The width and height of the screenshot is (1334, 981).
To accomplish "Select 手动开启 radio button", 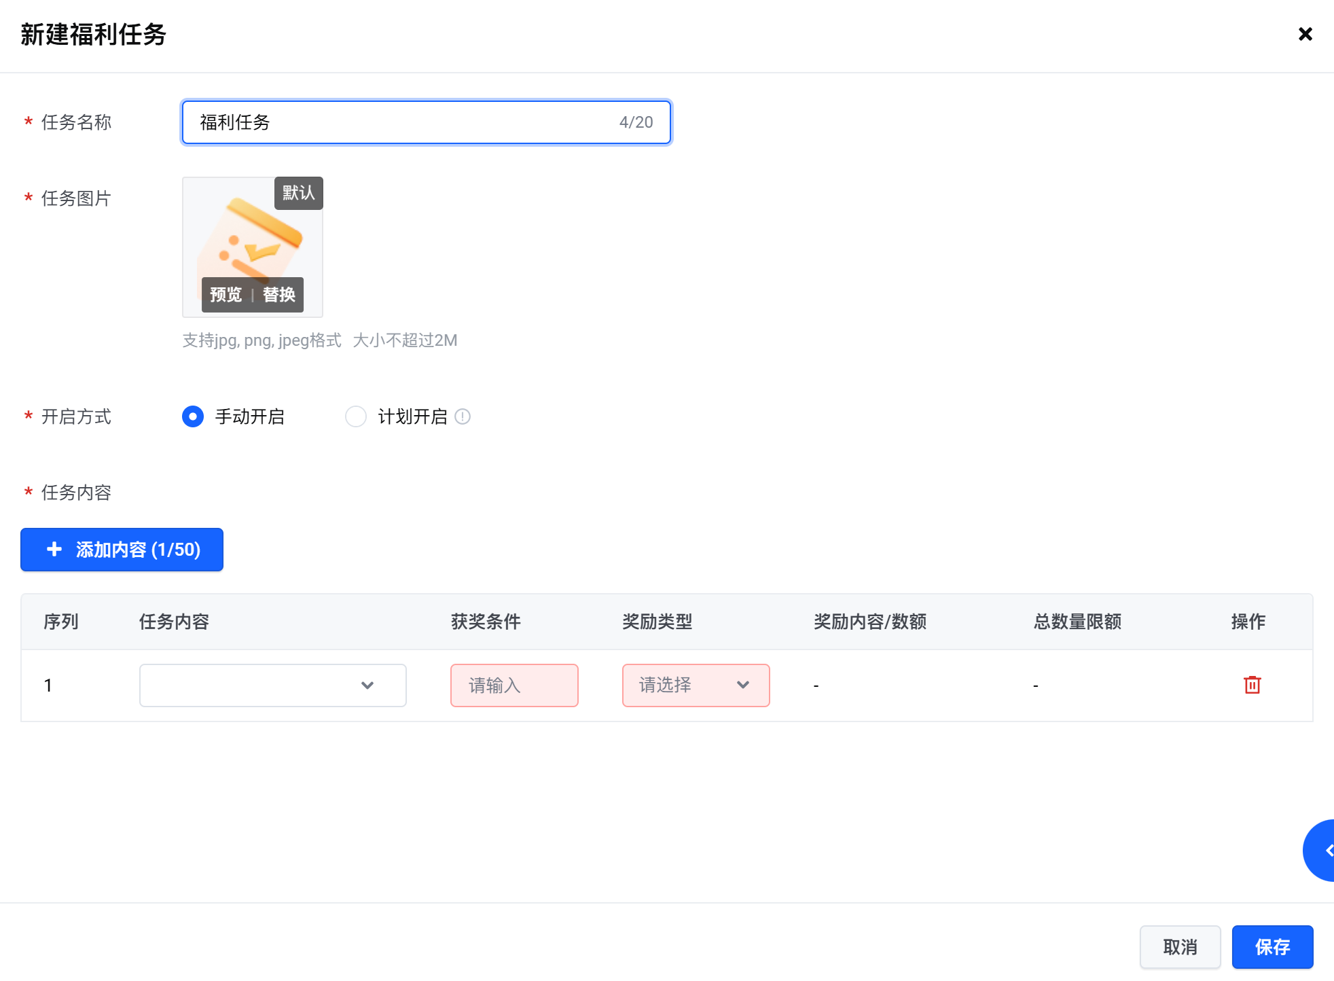I will 193,416.
